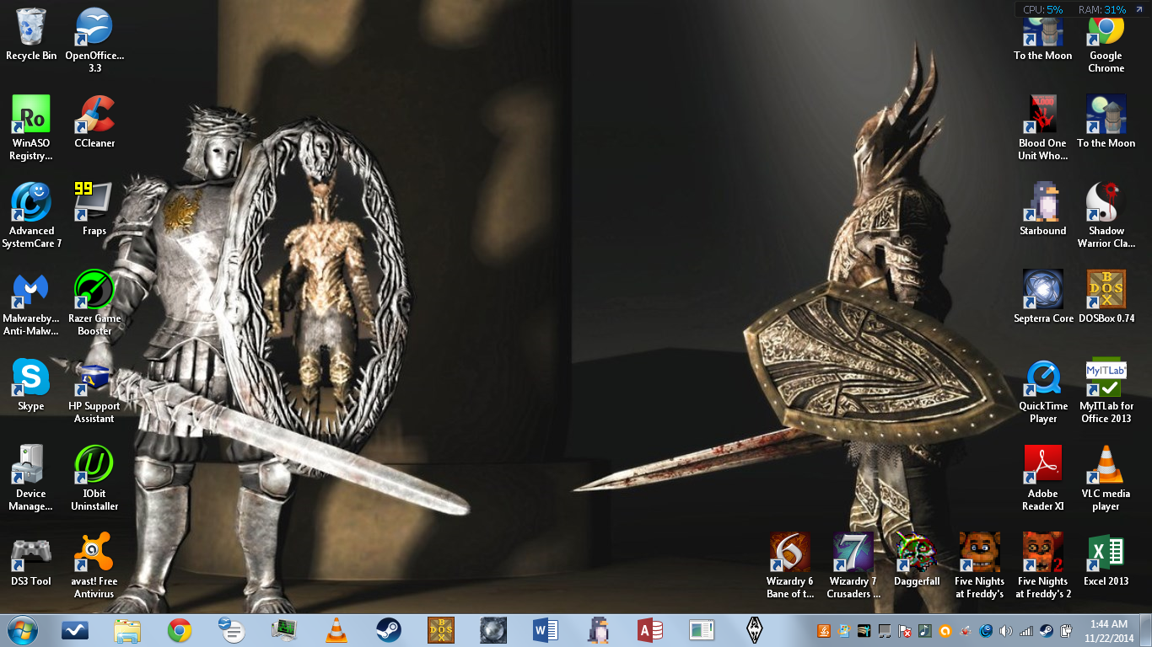Open Windows Explorer folder on the taskbar

(127, 629)
